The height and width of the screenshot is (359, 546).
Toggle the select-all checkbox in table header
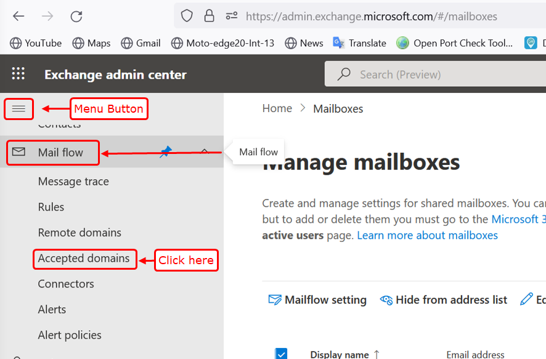point(281,354)
